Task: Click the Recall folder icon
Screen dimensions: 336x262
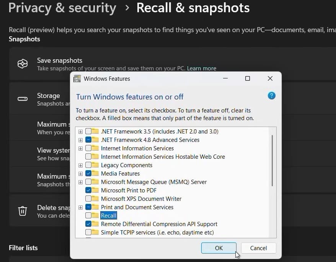Action: [x=95, y=216]
